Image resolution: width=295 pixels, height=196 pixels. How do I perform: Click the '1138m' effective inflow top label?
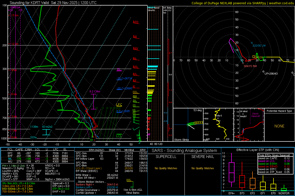point(34,127)
